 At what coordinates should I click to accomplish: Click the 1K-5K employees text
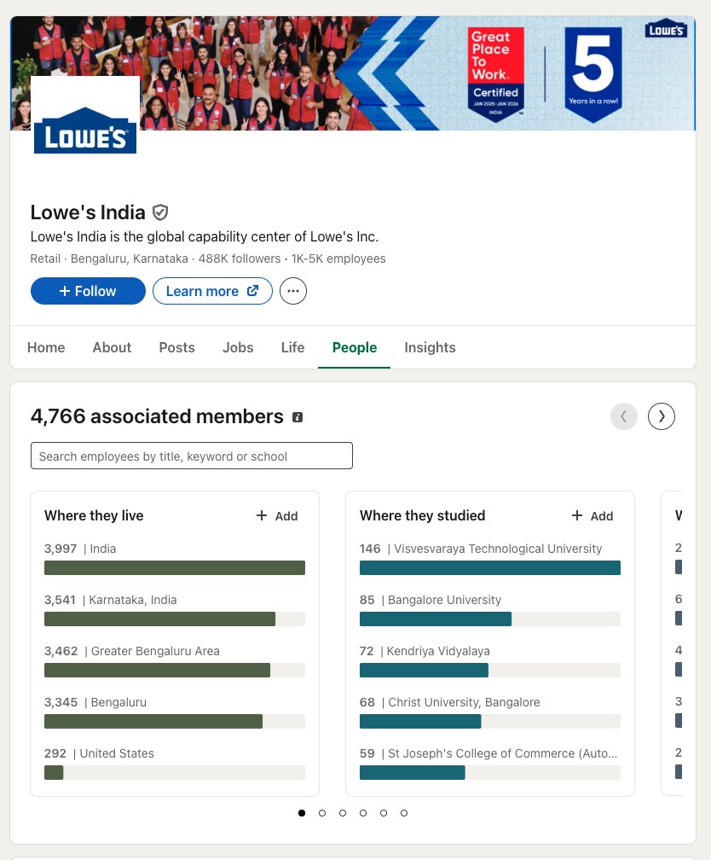338,259
